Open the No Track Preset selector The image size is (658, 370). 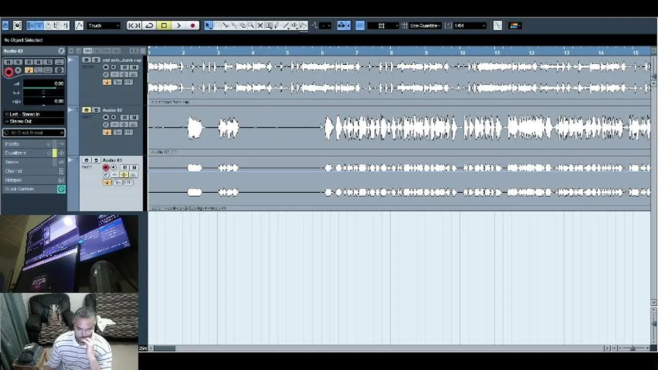click(x=34, y=133)
